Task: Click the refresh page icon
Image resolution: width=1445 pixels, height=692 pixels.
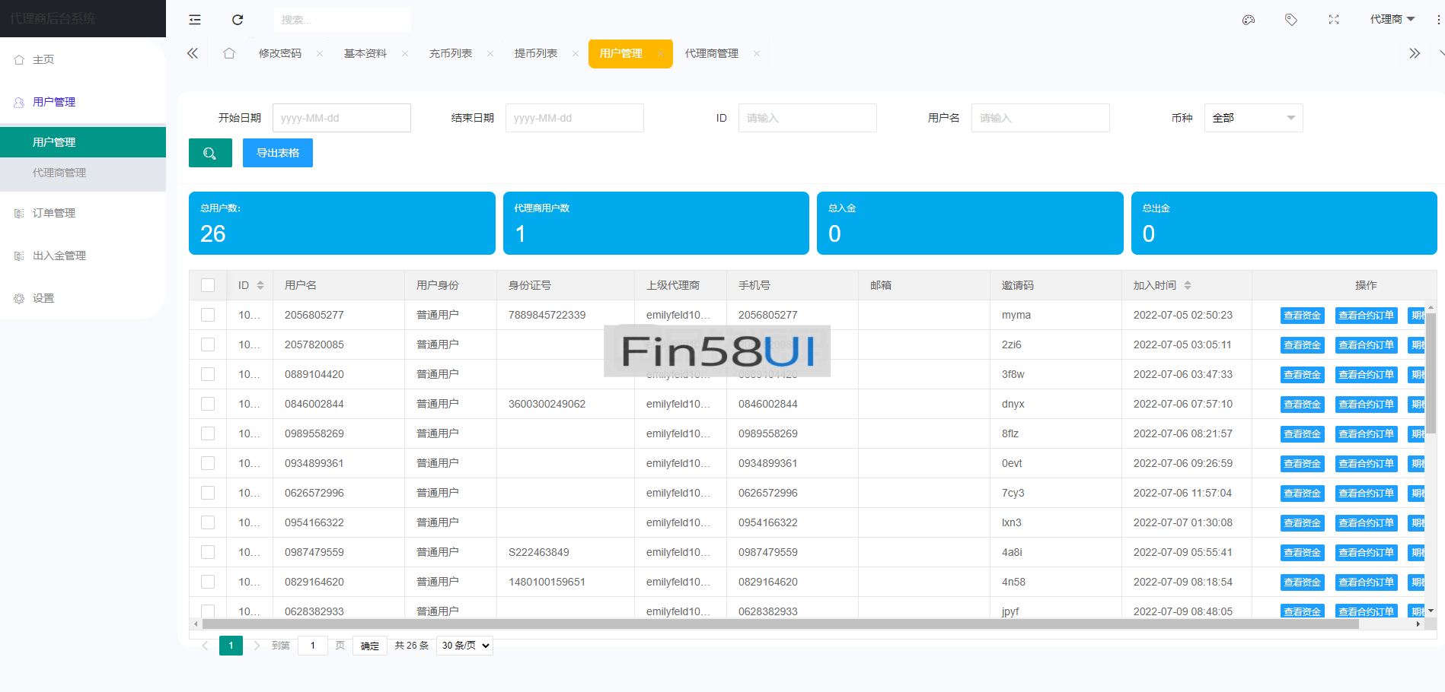Action: coord(238,20)
